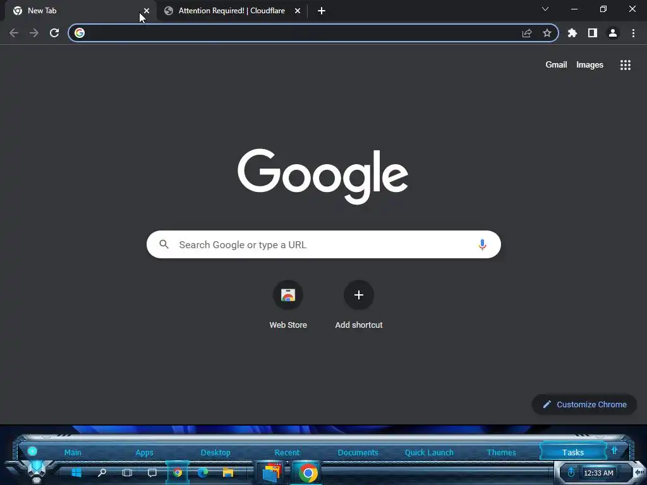This screenshot has height=485, width=647.
Task: Click the Google search box
Action: (323, 244)
